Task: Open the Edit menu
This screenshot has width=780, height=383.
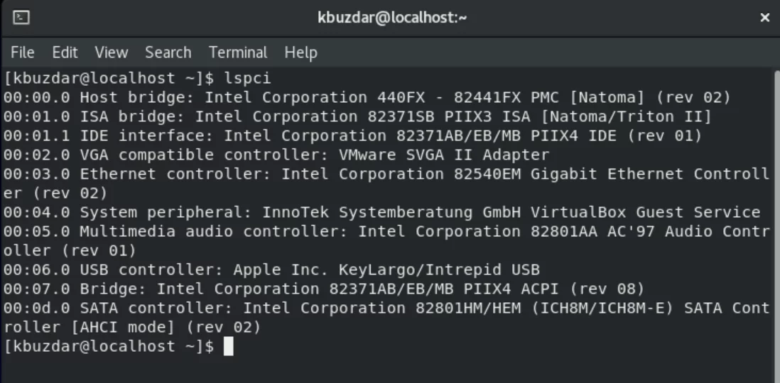Action: [x=65, y=52]
